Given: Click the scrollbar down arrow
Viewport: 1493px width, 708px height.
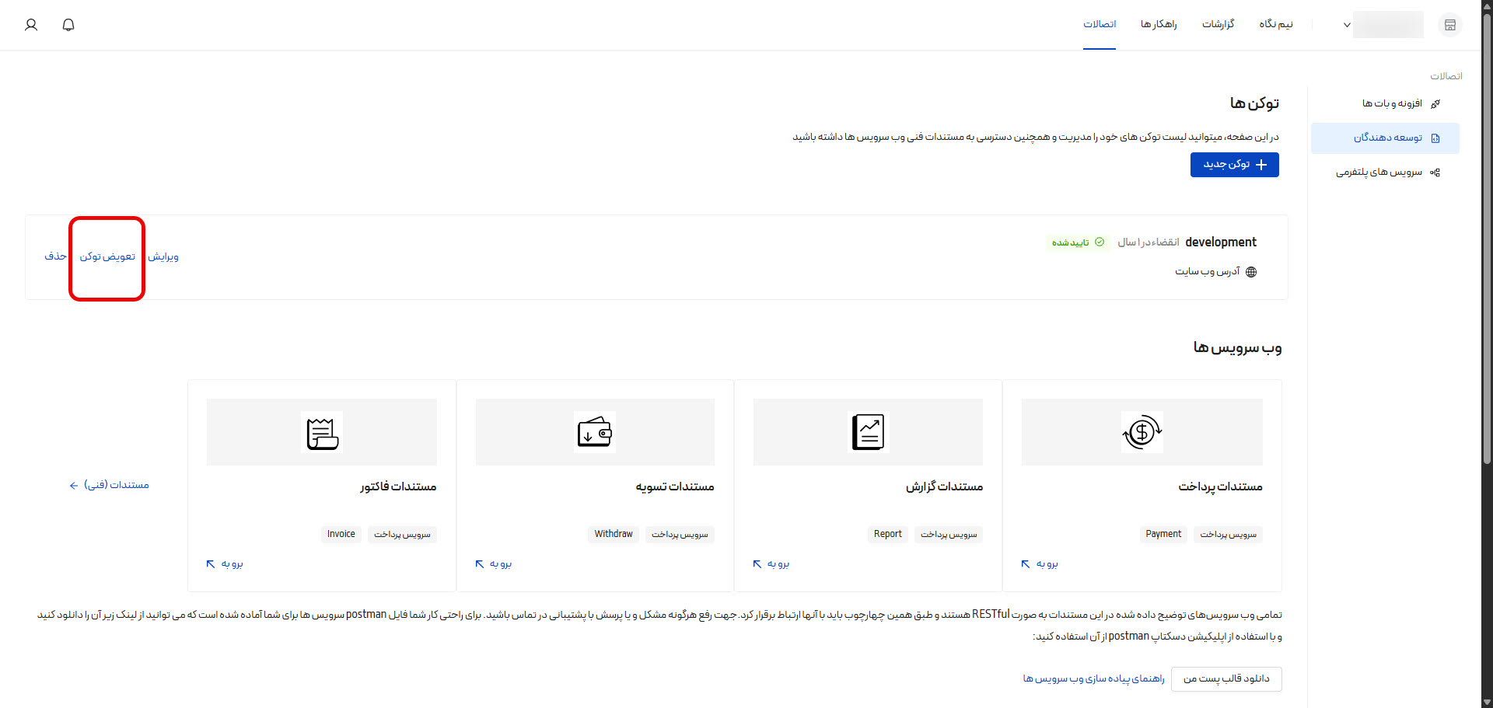Looking at the screenshot, I should click(1487, 702).
